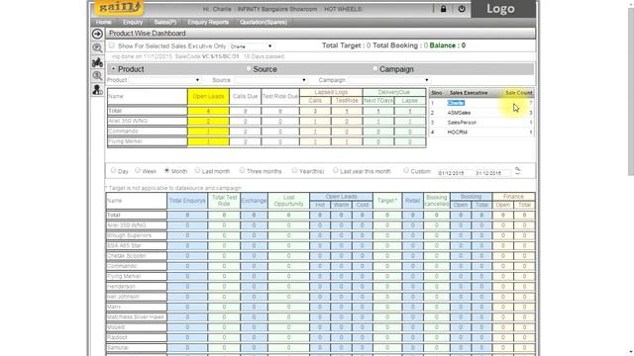The width and height of the screenshot is (634, 356).
Task: Toggle Show For Selected Sales Executive Only
Action: coord(112,45)
